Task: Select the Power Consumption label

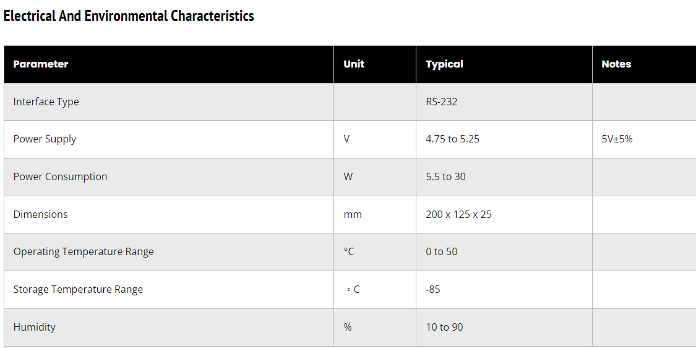Action: (x=60, y=176)
